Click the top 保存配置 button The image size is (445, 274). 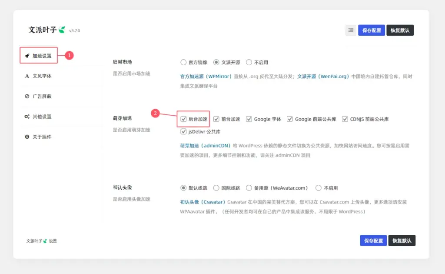(371, 30)
